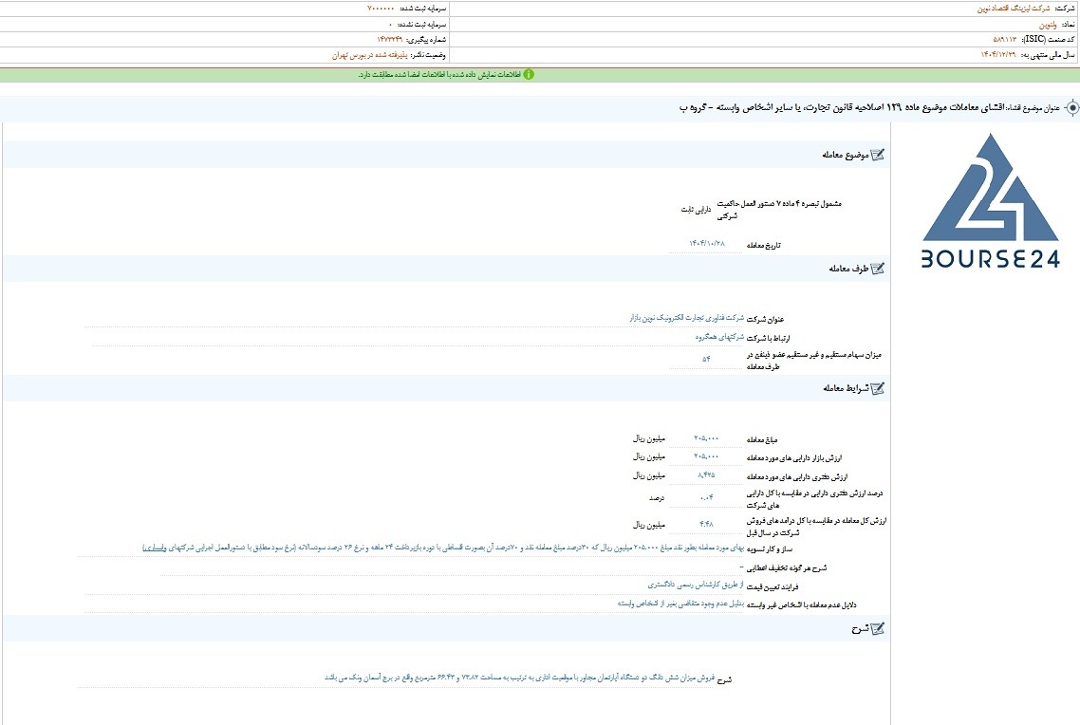Click the unregistered capital value (سرمایه ثبت نشده)
This screenshot has width=1080, height=725.
[x=391, y=24]
